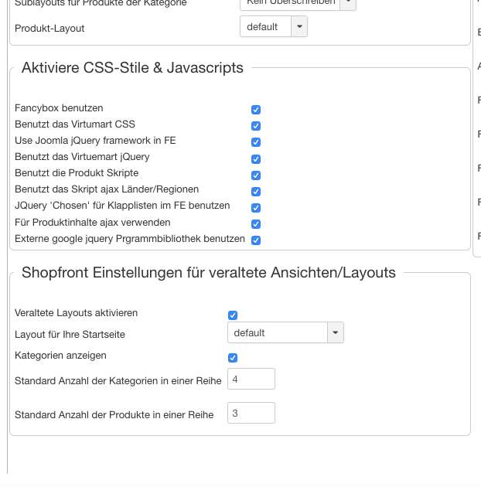Expand Layout für Ihre Startseite dropdown
The height and width of the screenshot is (487, 481).
(x=278, y=333)
